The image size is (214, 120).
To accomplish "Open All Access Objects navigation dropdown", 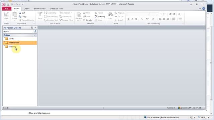I will point(32,28).
